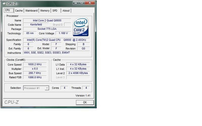The image size is (202, 126).
Task: Click the Bus Speed value 266.7 MHz
Action: pos(35,73)
